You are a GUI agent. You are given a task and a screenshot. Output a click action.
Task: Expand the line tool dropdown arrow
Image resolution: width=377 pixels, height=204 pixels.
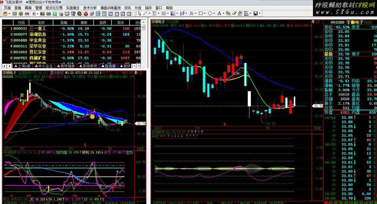(x=149, y=13)
